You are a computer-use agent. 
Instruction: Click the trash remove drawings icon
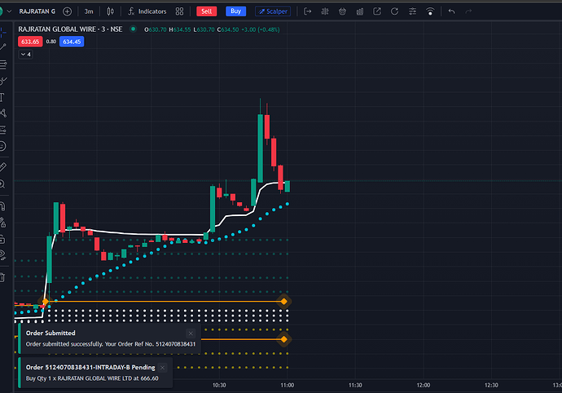pos(3,277)
